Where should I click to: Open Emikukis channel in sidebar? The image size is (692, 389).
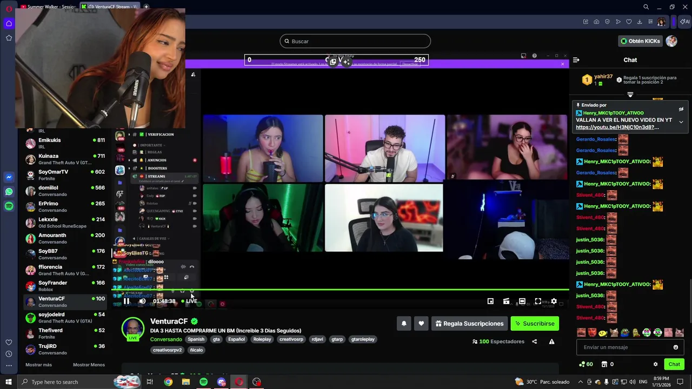[65, 143]
